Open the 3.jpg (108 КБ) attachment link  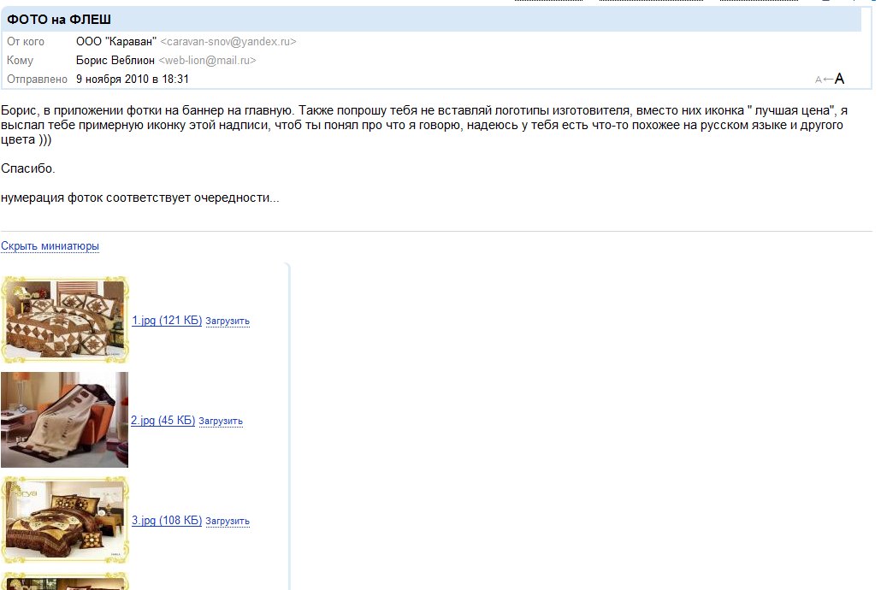[x=167, y=521]
